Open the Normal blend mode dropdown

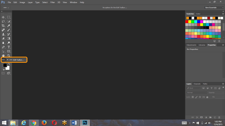point(197,93)
